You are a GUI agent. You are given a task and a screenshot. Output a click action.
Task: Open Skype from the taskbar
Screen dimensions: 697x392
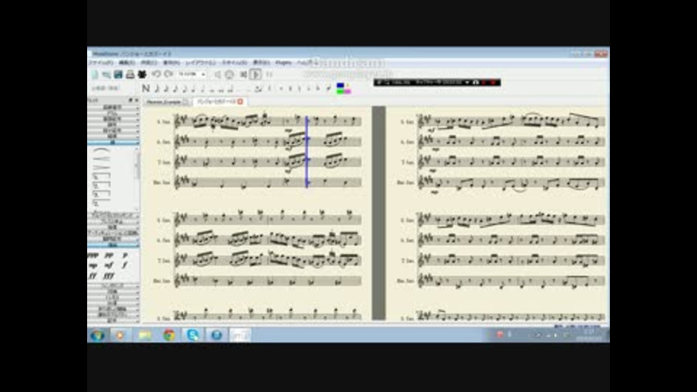(x=193, y=335)
